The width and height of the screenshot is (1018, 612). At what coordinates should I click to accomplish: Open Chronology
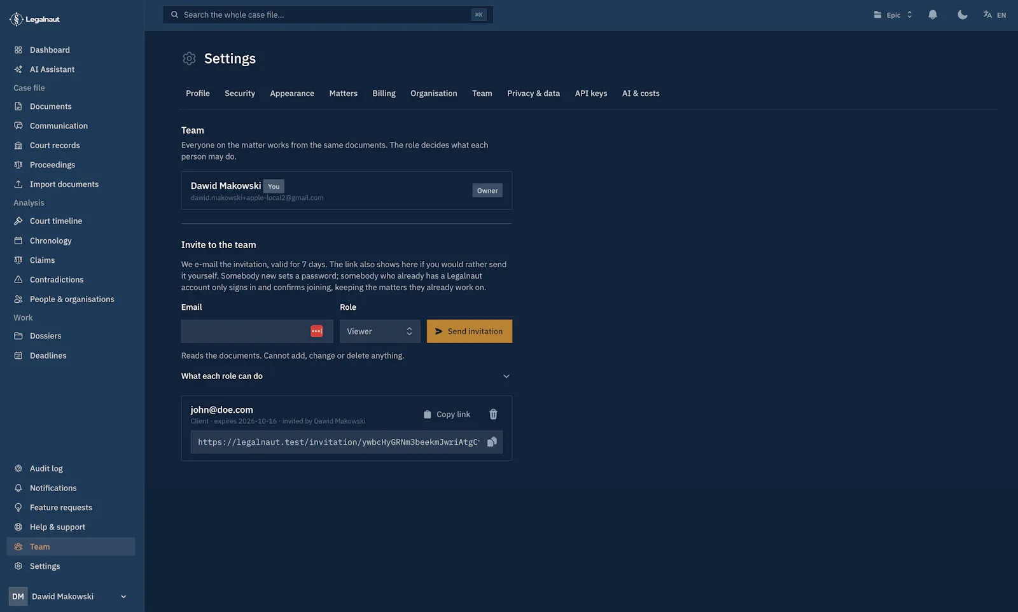(71, 240)
